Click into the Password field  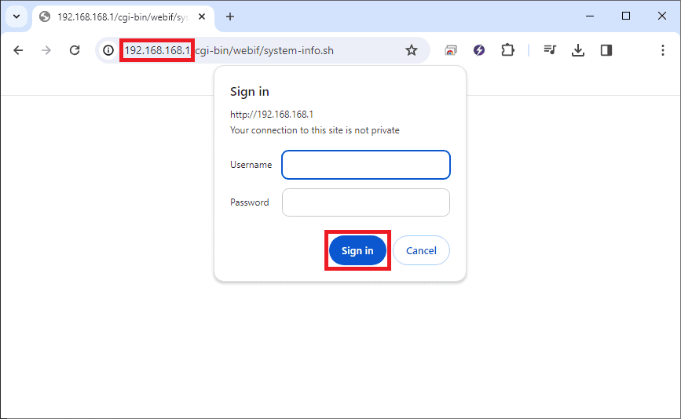[x=366, y=202]
